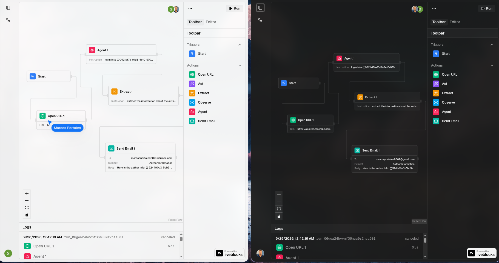499x263 pixels.
Task: Collapse Actions section in dark toolbar
Action: pos(492,65)
